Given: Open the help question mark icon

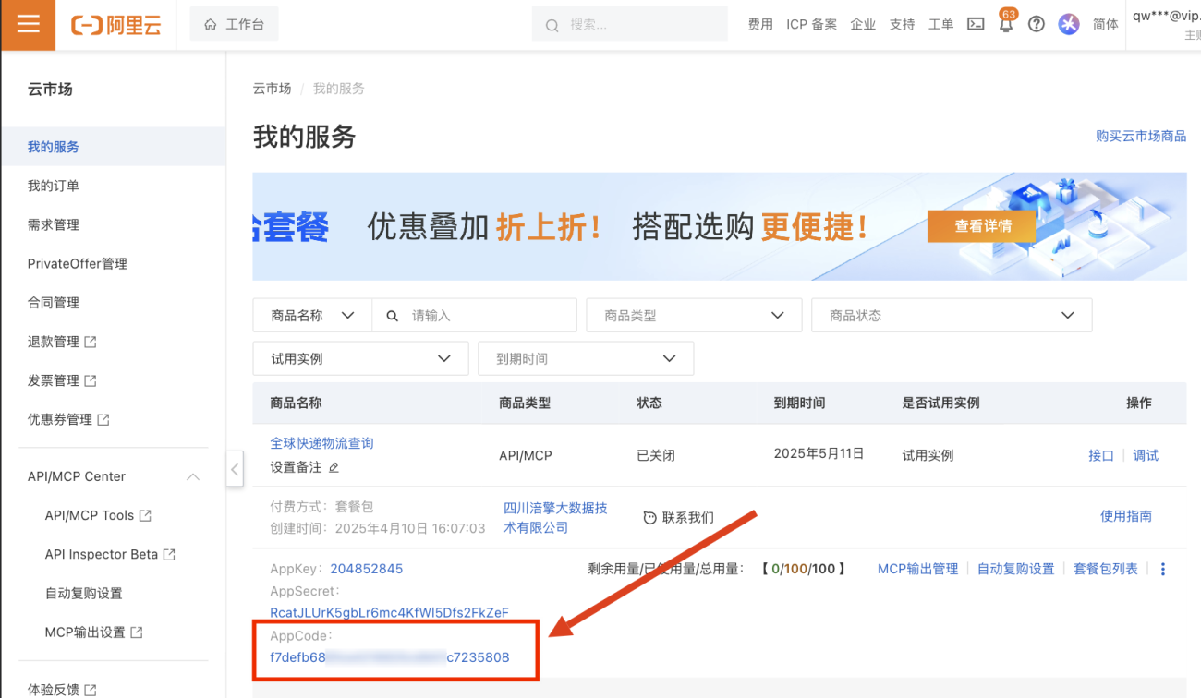Looking at the screenshot, I should [x=1037, y=25].
